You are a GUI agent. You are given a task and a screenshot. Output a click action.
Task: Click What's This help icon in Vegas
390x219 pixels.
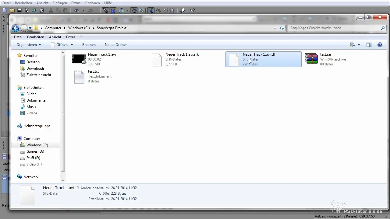[192, 10]
